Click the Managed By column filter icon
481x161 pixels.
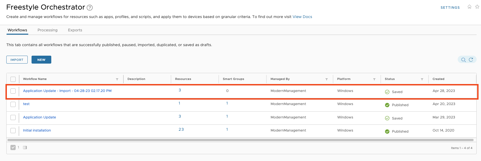tap(327, 79)
